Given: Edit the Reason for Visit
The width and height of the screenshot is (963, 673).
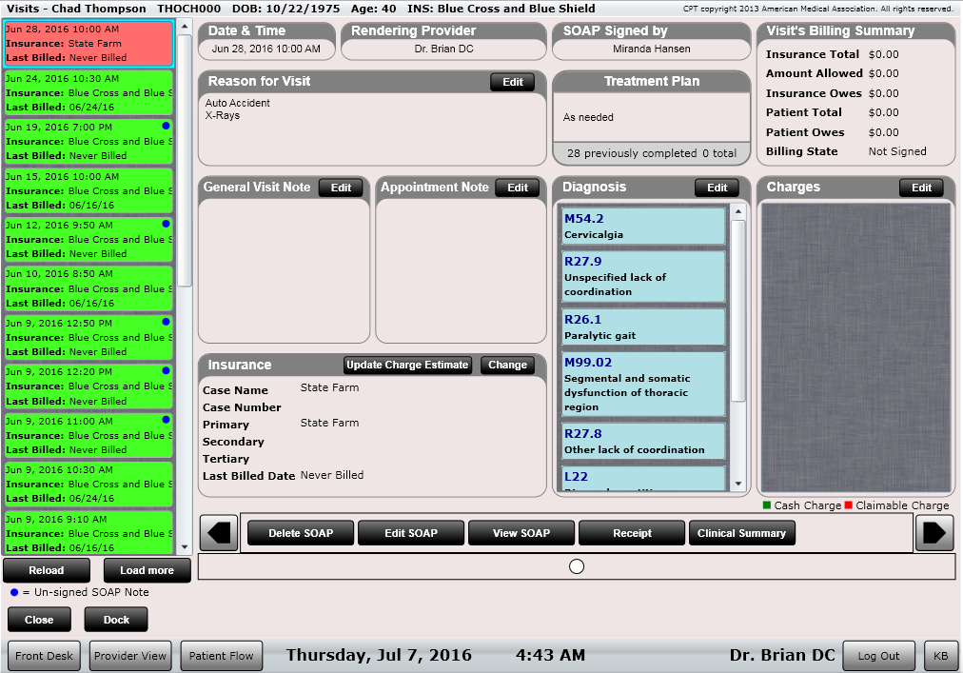Looking at the screenshot, I should coord(512,82).
